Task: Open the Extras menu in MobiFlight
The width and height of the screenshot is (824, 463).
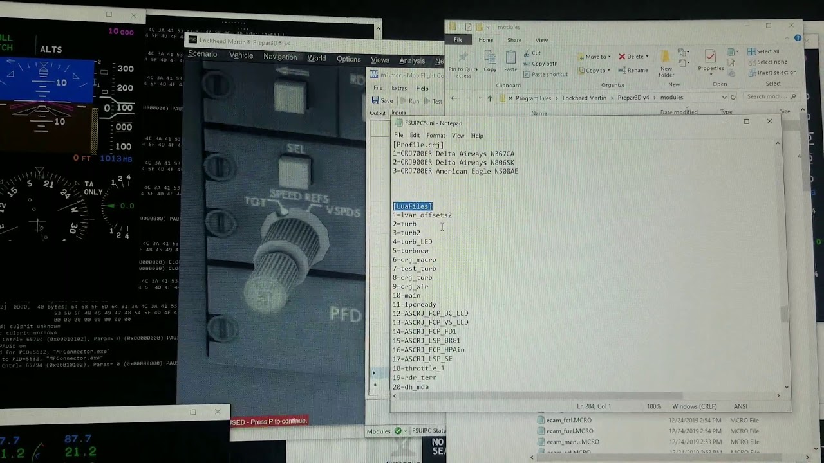Action: (399, 88)
